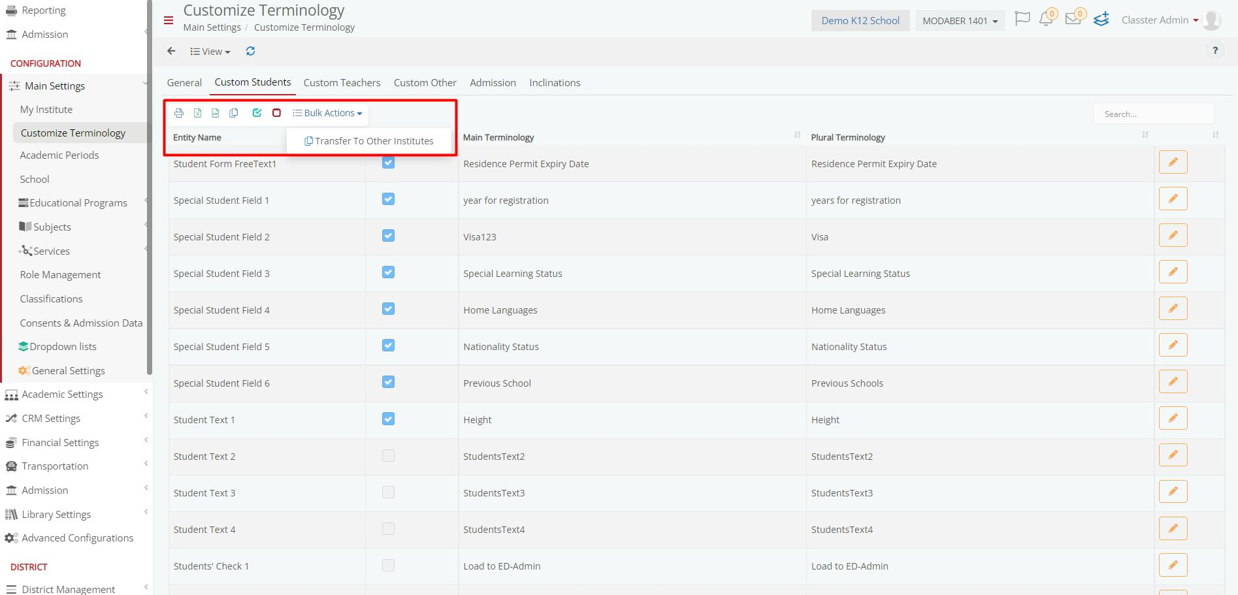Viewport: 1238px width, 595px height.
Task: Edit the Student Form FreeText1 row
Action: [x=1173, y=163]
